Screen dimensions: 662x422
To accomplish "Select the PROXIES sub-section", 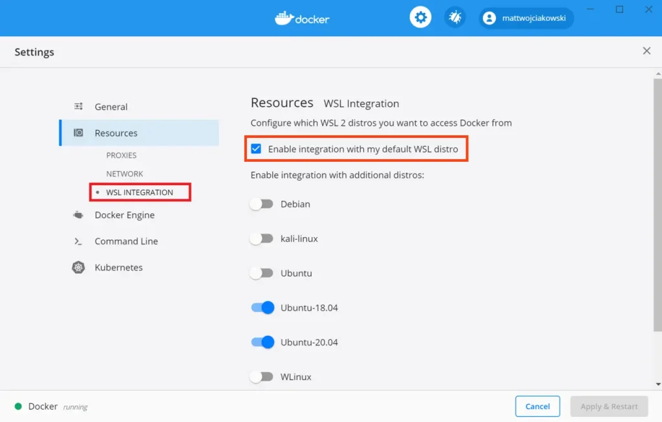I will tap(122, 155).
